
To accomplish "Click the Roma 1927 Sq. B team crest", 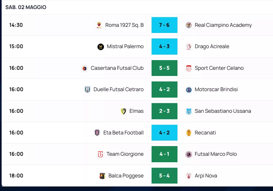I will pos(99,25).
